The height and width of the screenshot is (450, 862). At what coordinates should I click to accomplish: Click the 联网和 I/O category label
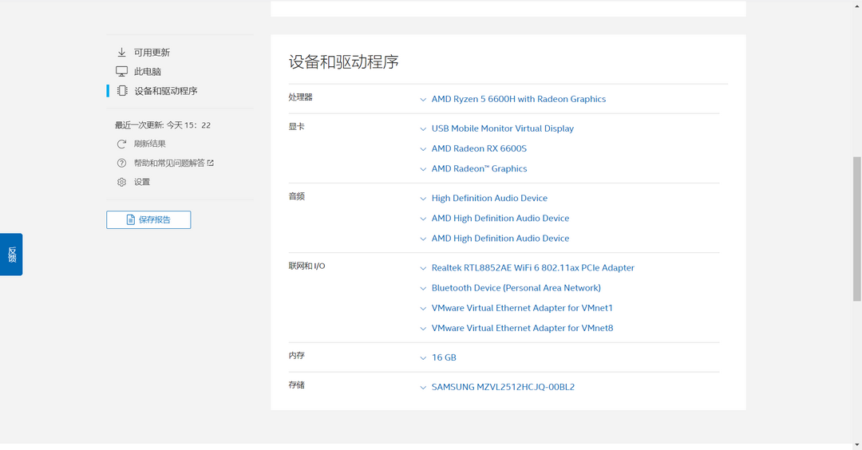306,266
